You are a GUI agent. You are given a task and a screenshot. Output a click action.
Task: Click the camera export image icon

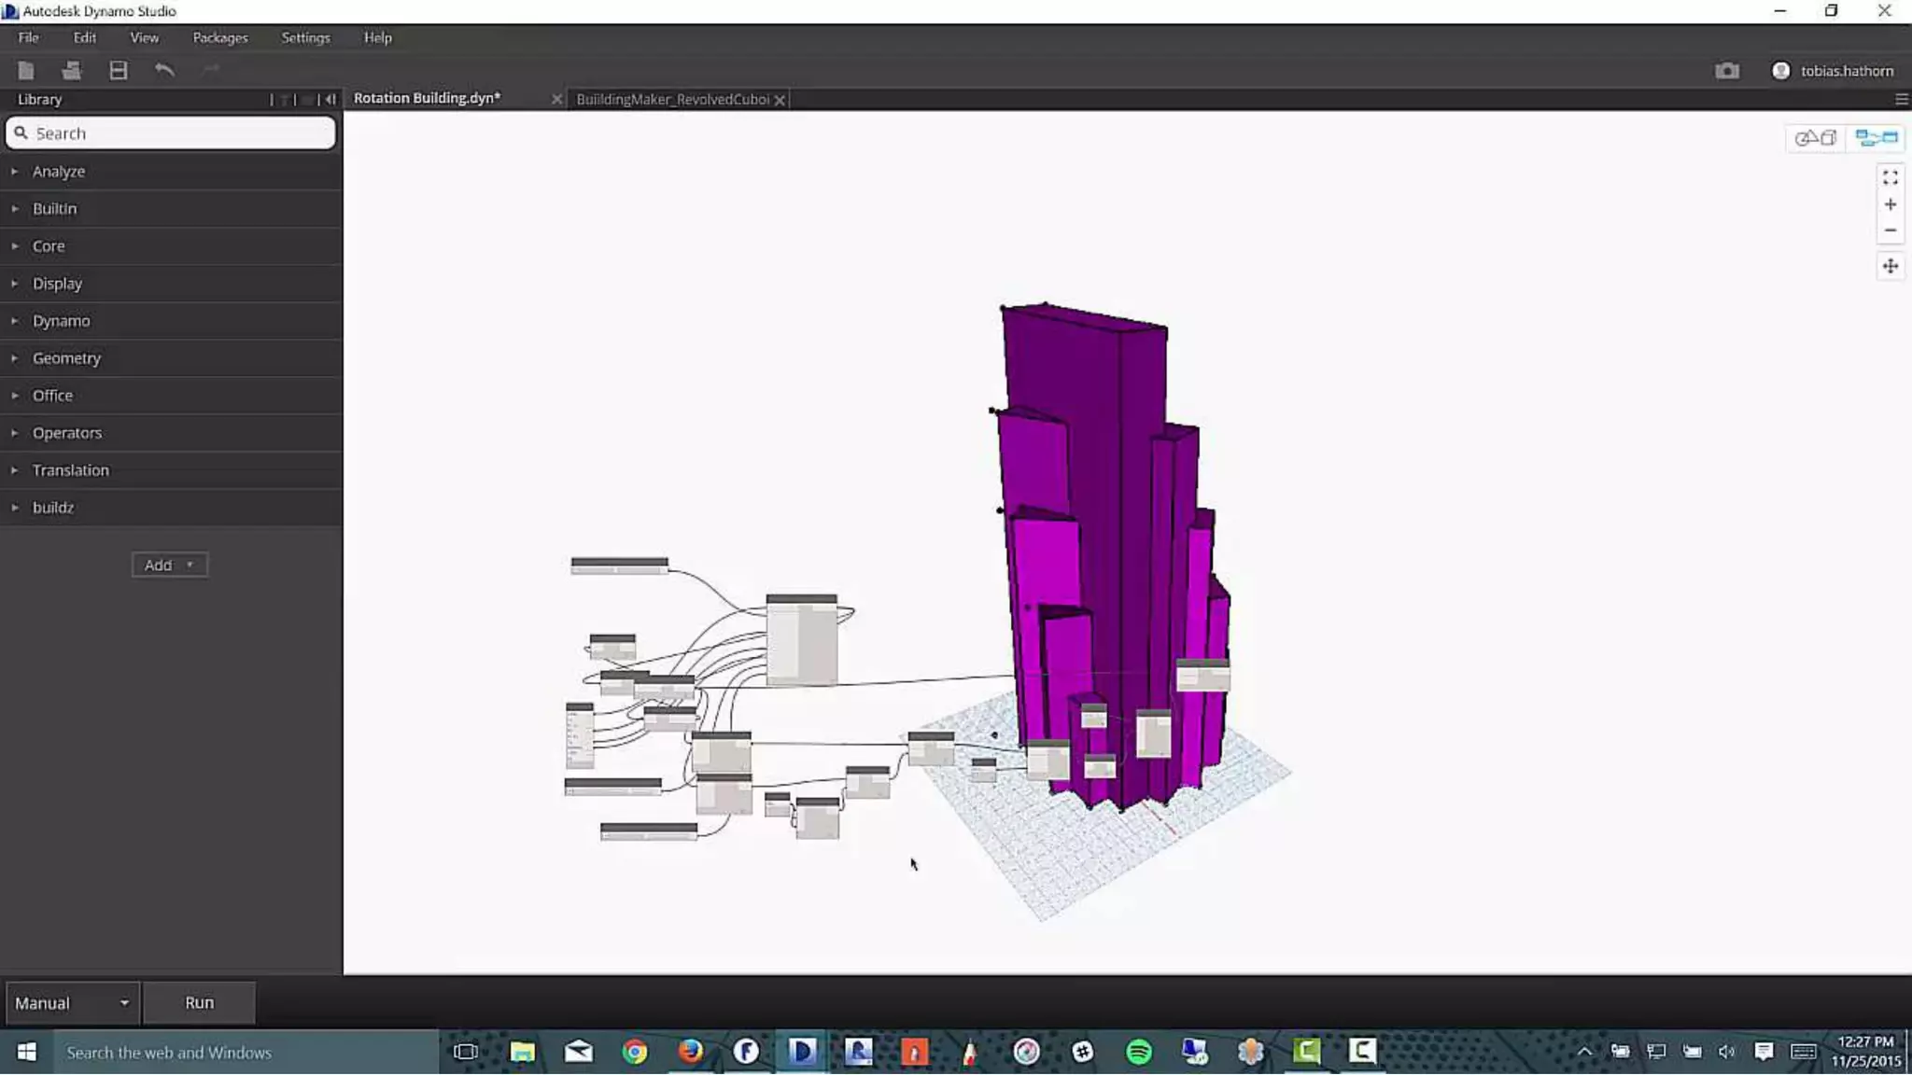pyautogui.click(x=1727, y=71)
